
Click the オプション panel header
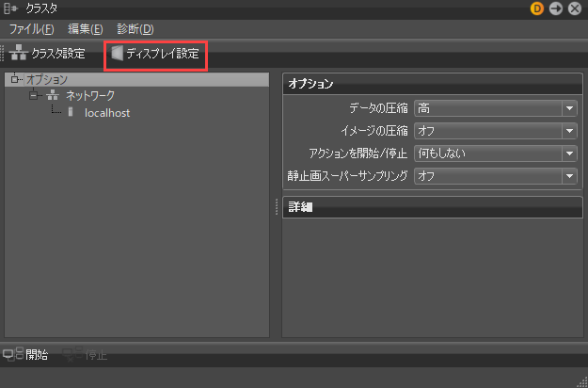point(433,84)
